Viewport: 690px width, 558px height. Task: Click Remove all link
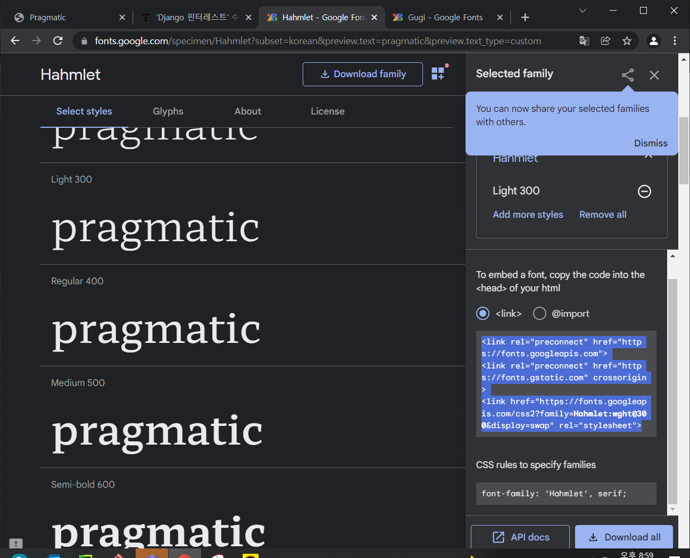603,215
